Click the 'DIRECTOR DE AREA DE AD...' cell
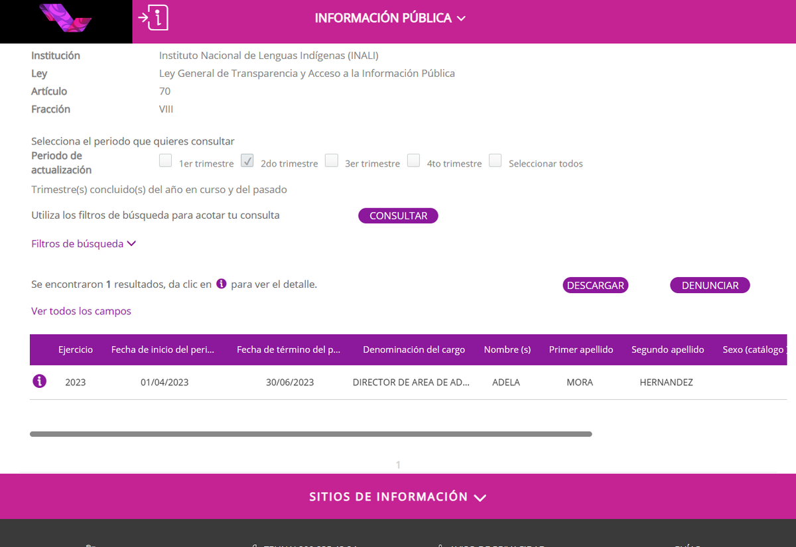 coord(411,383)
